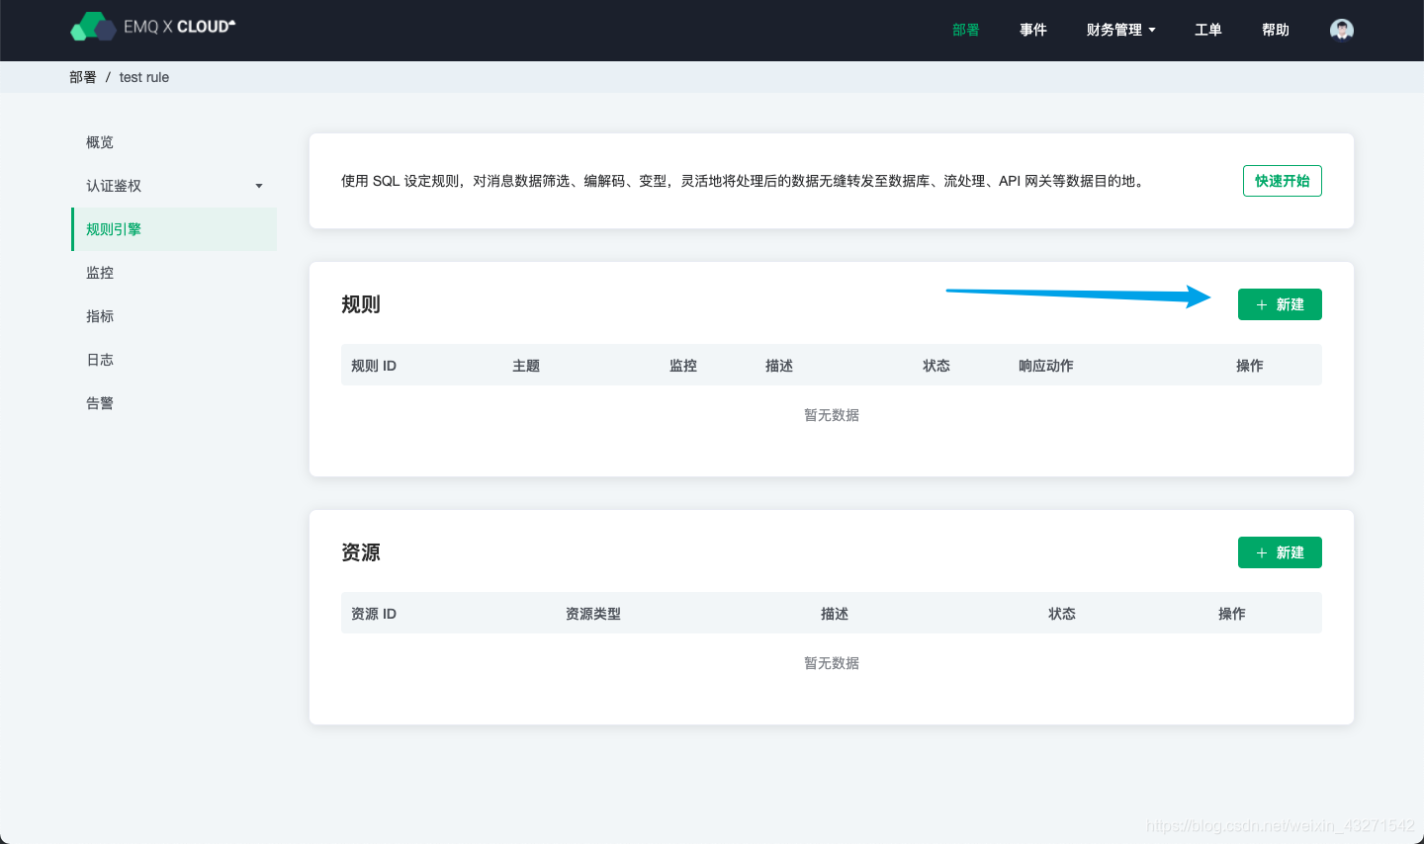Open the 部署 top navigation item
This screenshot has height=844, width=1424.
click(x=966, y=30)
